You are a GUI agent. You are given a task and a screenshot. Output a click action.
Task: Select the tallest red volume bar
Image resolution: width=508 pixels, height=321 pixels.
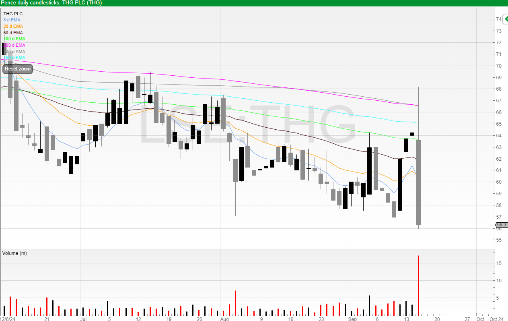coord(418,285)
